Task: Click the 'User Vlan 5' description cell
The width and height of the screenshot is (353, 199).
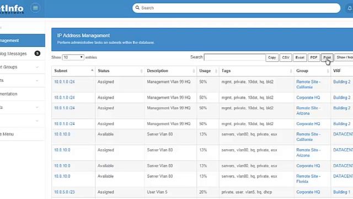Action: click(157, 192)
